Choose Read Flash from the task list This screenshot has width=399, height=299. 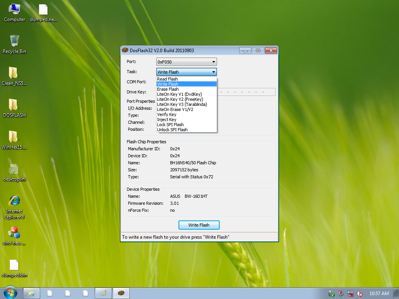pos(168,79)
